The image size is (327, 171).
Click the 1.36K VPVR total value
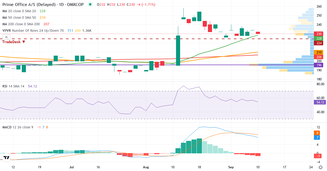point(87,31)
